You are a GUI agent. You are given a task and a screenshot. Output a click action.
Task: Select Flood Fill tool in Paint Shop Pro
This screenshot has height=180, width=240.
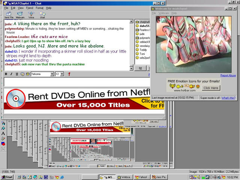point(3,123)
